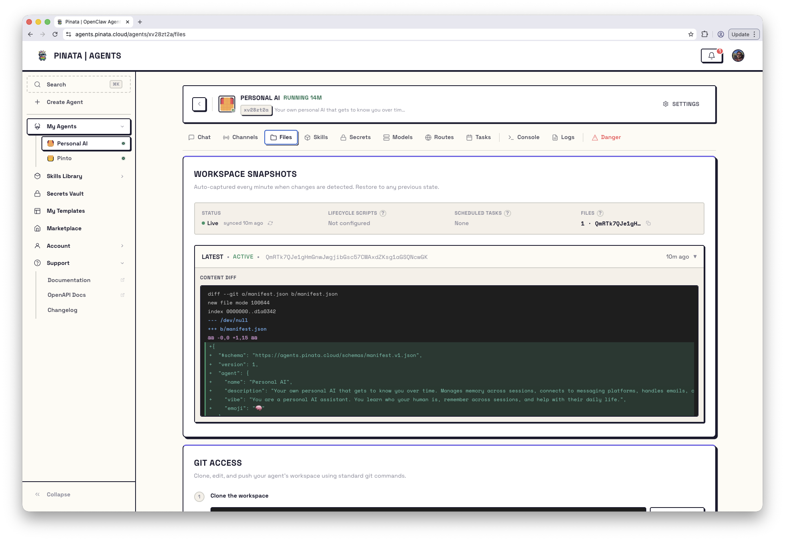Switch to the Channels tab

[x=240, y=137]
